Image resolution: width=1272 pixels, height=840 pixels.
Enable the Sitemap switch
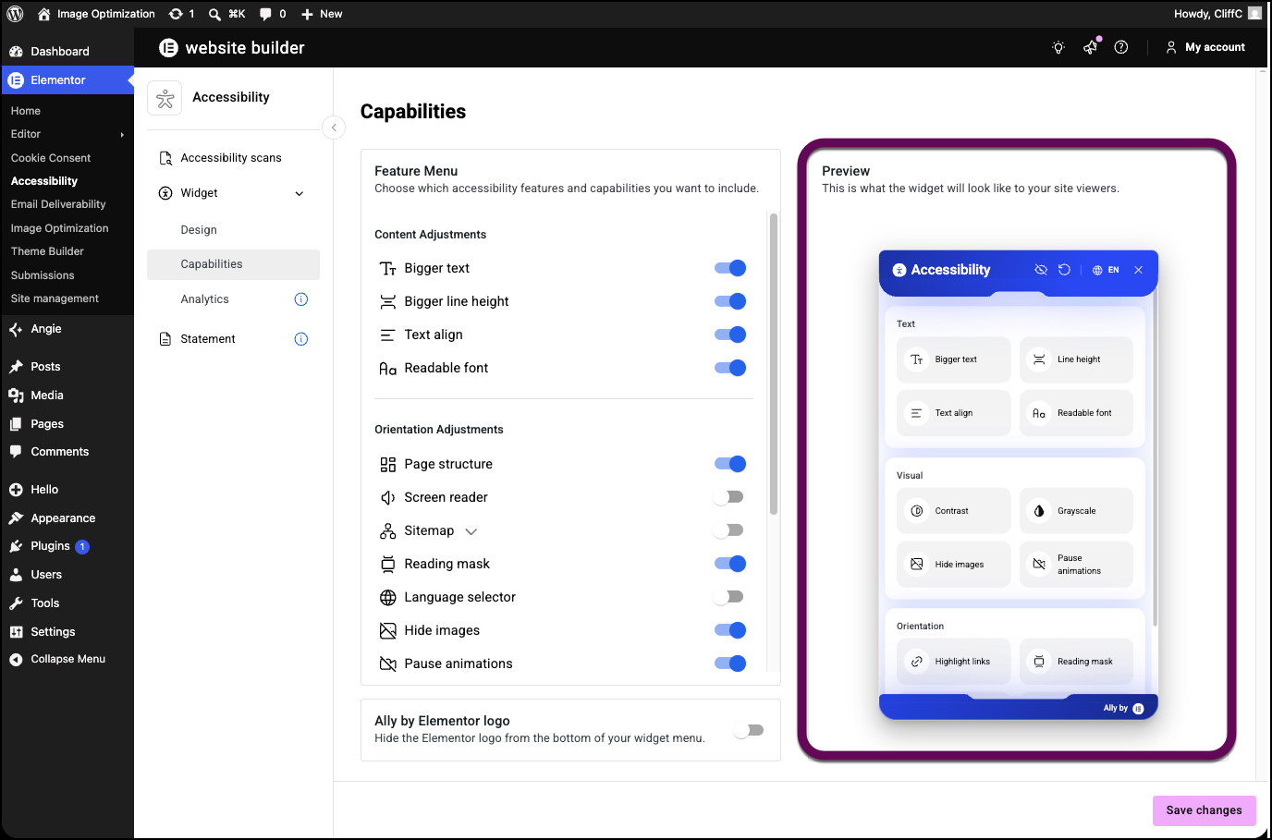coord(728,530)
